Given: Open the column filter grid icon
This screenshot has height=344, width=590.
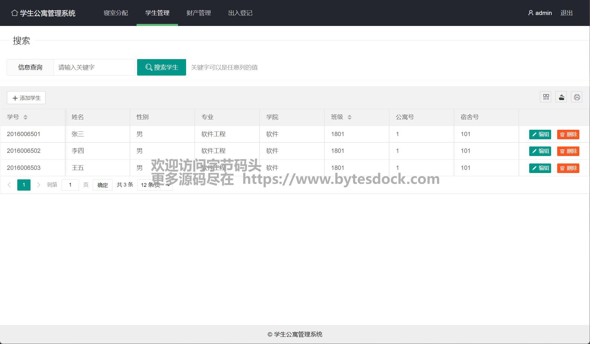Looking at the screenshot, I should (x=546, y=97).
